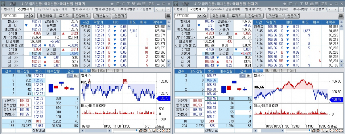
Task: Click export arrow icon in right window title bar
Action: 291,4
